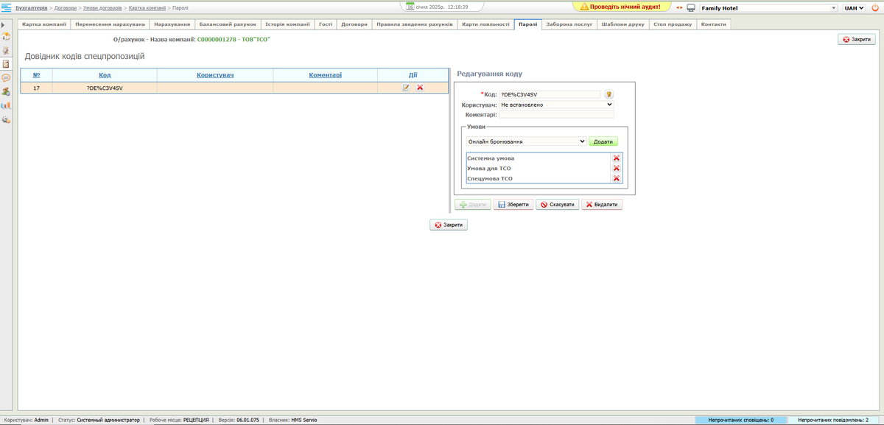Click the edit icon in row 17

pyautogui.click(x=406, y=88)
